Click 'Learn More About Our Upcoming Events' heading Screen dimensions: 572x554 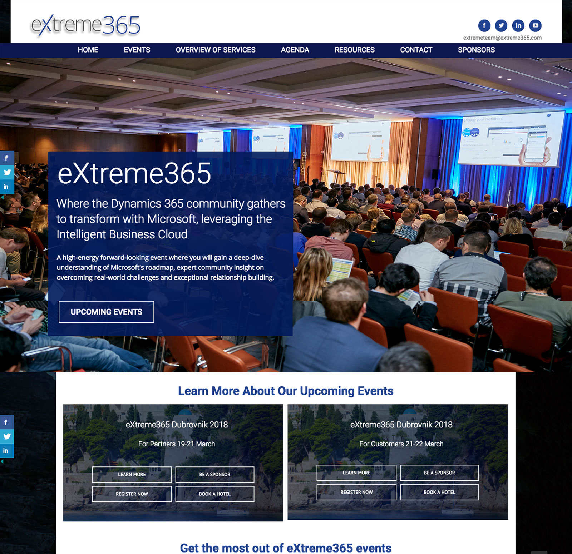(286, 391)
